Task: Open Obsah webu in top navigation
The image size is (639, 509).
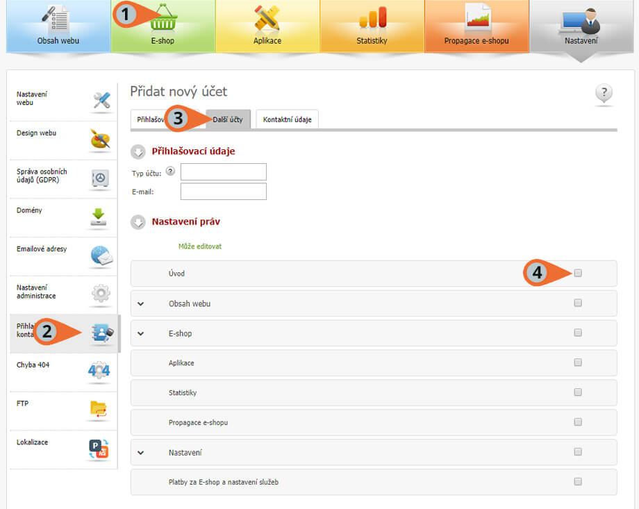Action: click(58, 26)
